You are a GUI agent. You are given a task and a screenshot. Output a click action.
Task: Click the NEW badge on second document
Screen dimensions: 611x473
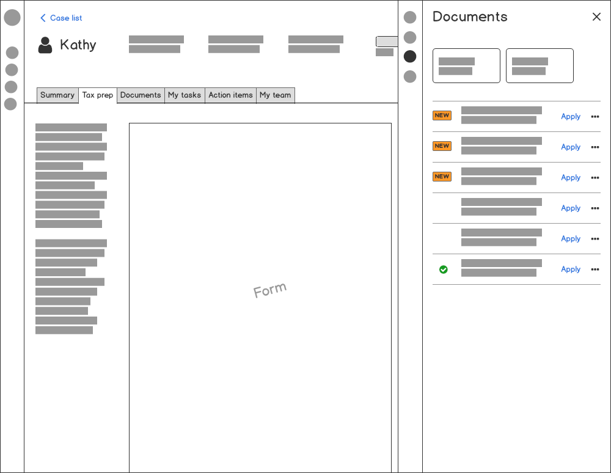pyautogui.click(x=442, y=145)
